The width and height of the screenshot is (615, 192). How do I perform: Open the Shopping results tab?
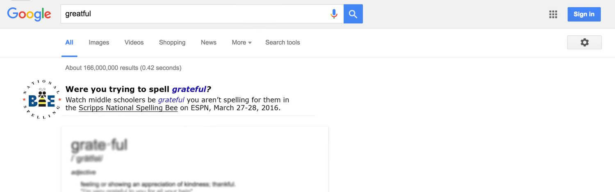[x=172, y=42]
